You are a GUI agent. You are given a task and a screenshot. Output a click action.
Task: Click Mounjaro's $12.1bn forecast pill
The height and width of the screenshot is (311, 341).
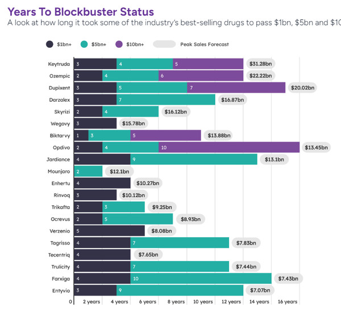pyautogui.click(x=119, y=171)
